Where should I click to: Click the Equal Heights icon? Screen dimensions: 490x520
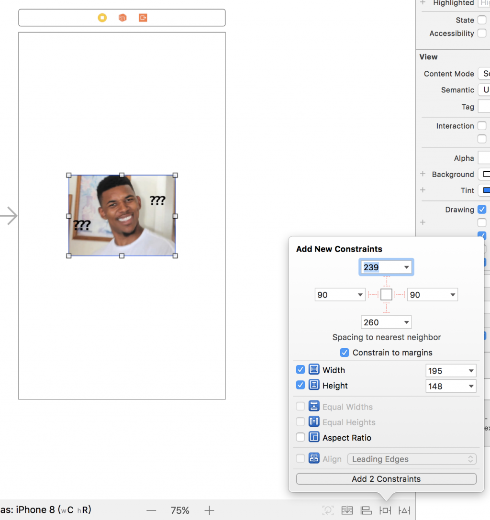[314, 422]
